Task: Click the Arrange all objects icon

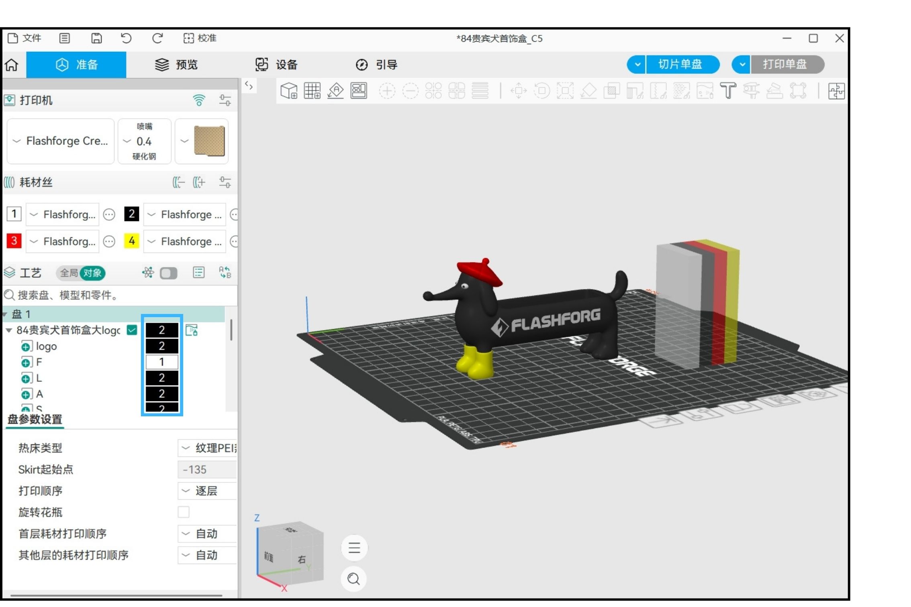Action: (359, 91)
